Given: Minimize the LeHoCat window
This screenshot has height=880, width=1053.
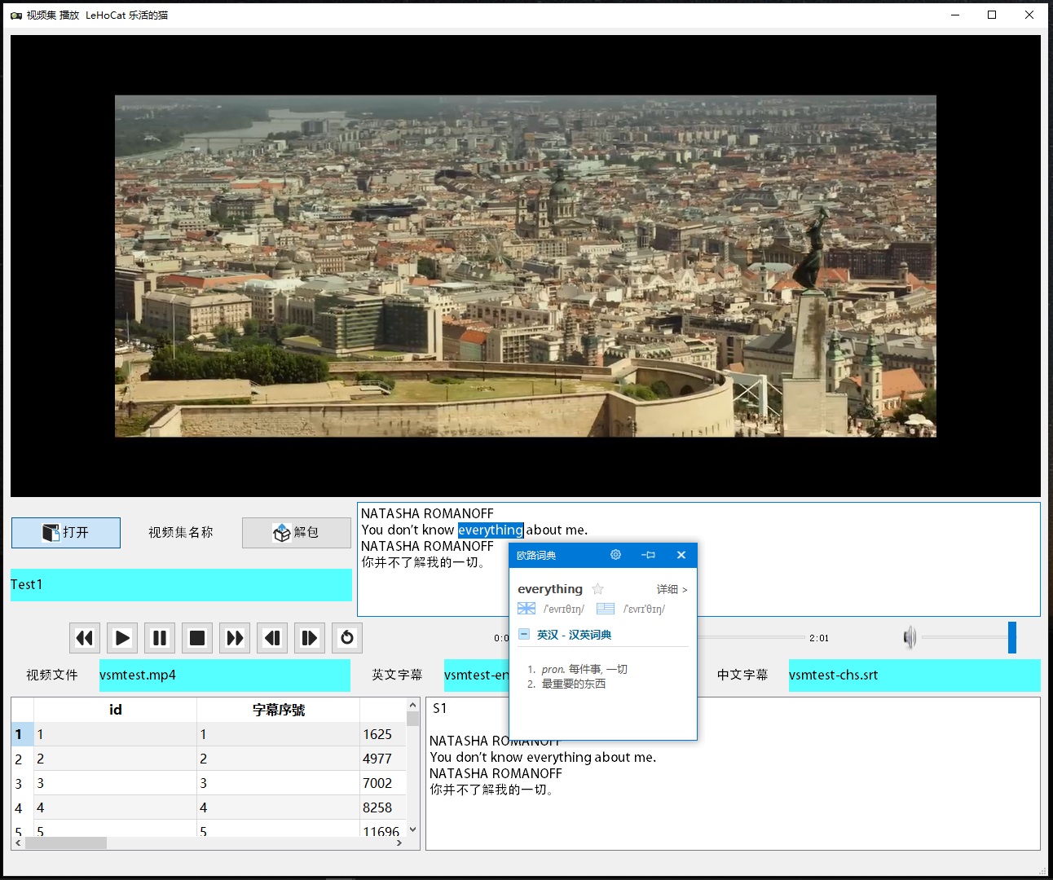Looking at the screenshot, I should click(x=955, y=15).
